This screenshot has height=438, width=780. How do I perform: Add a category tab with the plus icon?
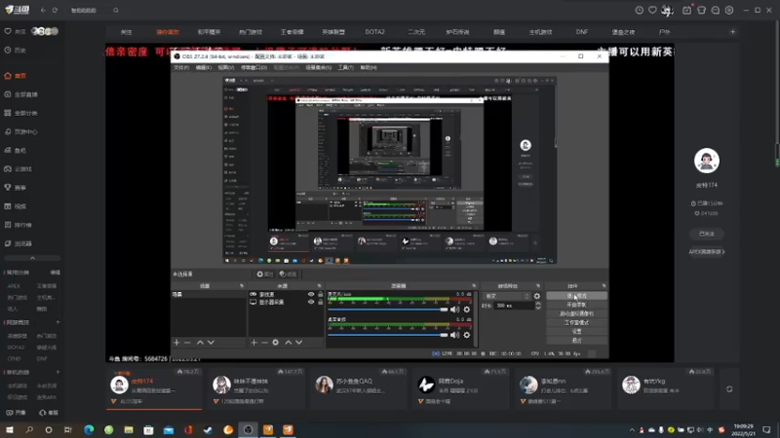coord(733,32)
